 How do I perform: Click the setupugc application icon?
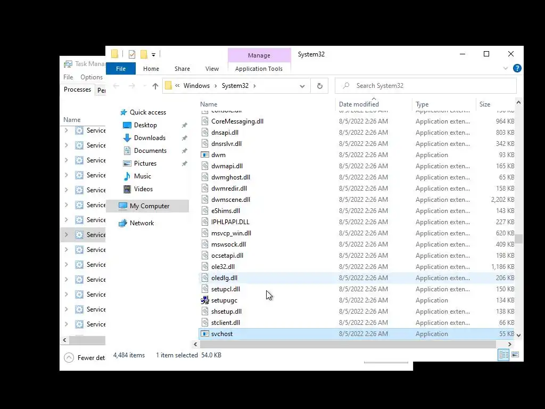pyautogui.click(x=205, y=300)
